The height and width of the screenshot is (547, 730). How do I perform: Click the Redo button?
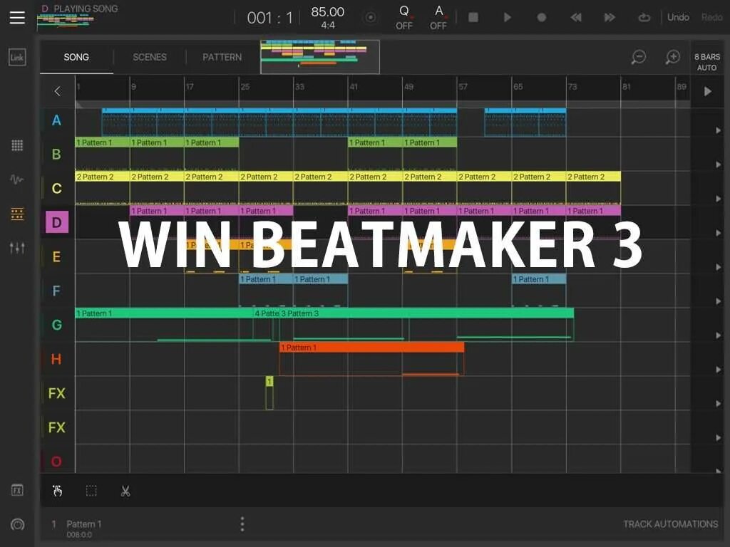click(712, 17)
